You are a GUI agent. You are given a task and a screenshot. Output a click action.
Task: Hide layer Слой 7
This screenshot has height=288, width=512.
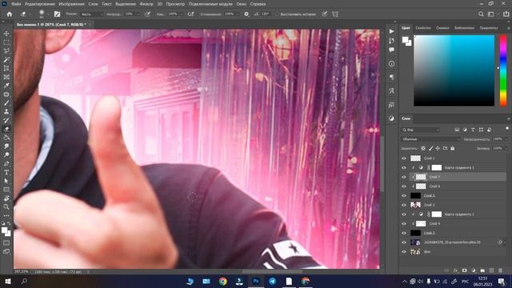(404, 177)
